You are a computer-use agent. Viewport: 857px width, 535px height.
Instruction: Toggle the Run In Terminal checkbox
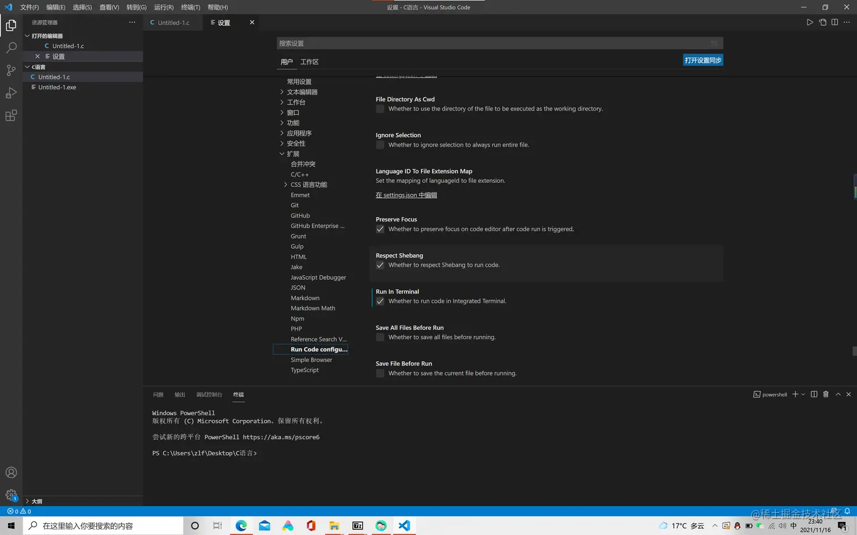[x=380, y=301]
